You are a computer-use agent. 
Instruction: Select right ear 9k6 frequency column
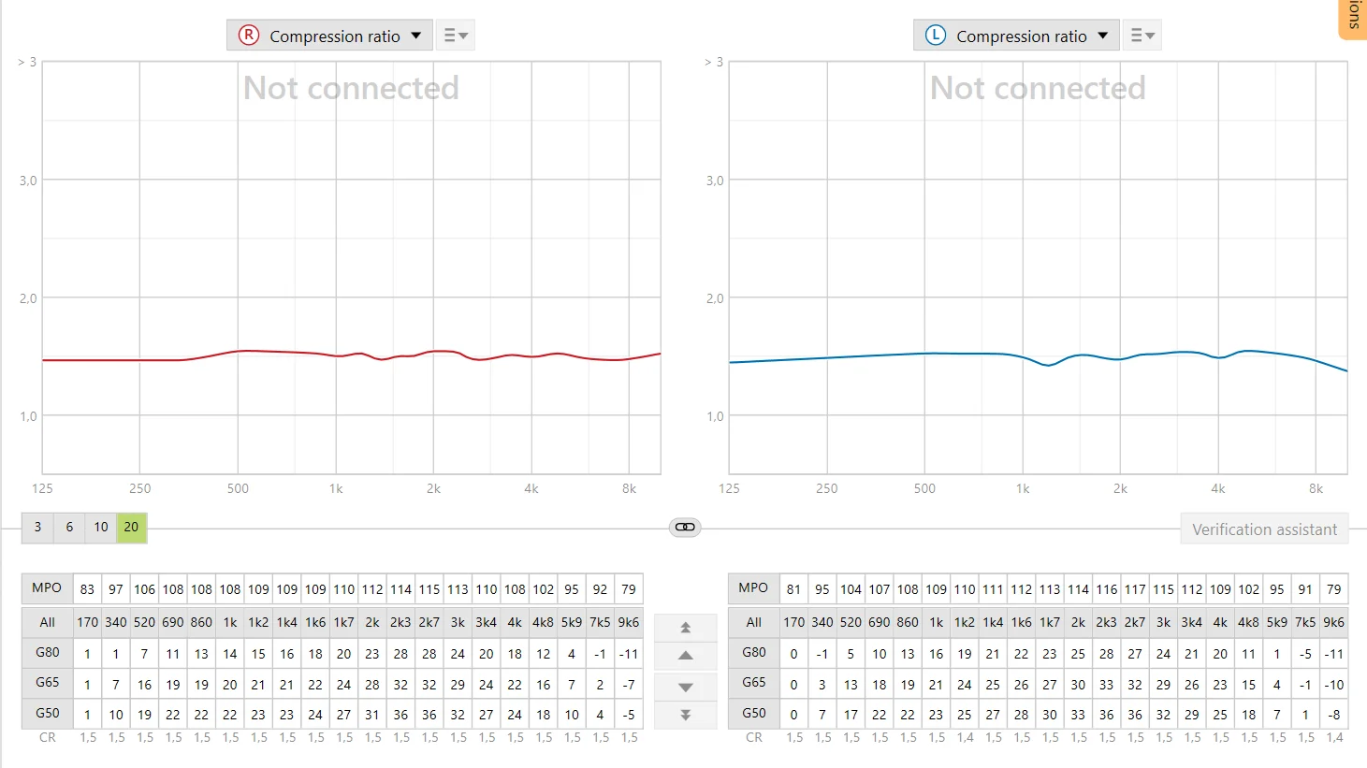[x=629, y=622]
